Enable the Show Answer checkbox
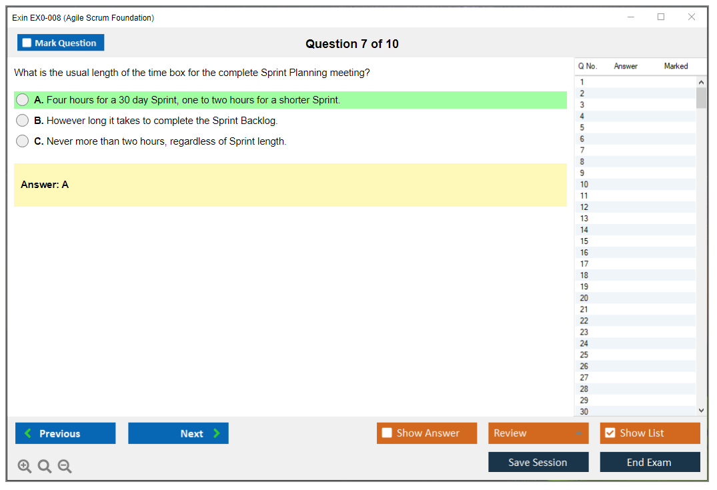 tap(387, 433)
